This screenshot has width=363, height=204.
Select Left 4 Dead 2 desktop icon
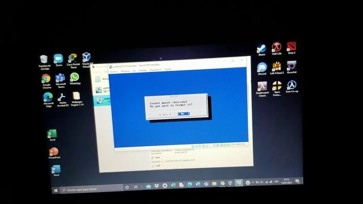click(277, 68)
